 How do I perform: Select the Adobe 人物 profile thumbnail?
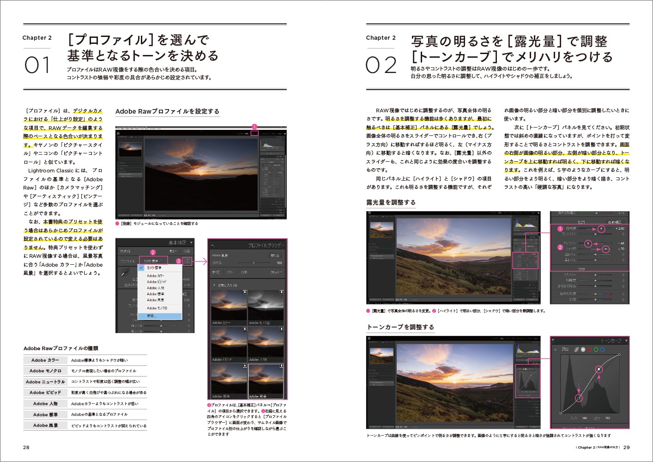coord(266,345)
